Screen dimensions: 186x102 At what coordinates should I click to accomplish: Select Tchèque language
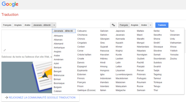pyautogui.click(x=158, y=82)
